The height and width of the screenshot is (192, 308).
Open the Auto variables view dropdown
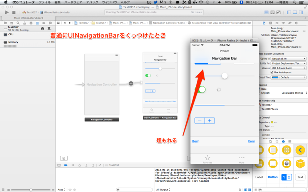click(62, 189)
